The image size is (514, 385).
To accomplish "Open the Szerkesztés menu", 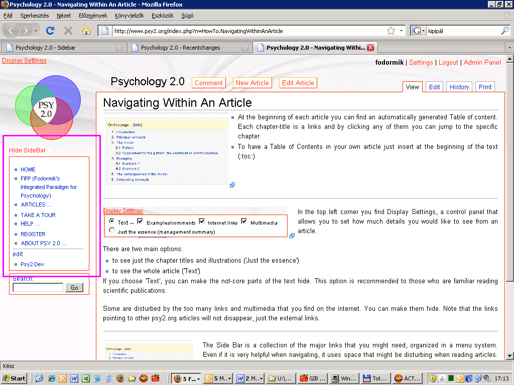I will pyautogui.click(x=35, y=16).
